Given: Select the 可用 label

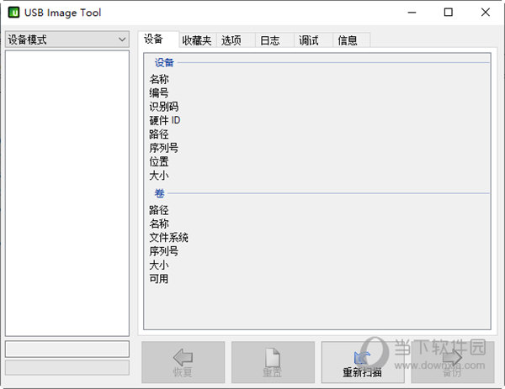Looking at the screenshot, I should tap(159, 279).
